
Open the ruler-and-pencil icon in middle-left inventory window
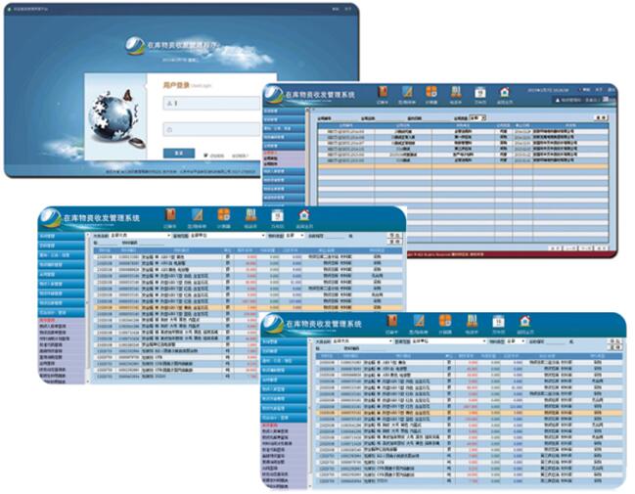coord(197,215)
